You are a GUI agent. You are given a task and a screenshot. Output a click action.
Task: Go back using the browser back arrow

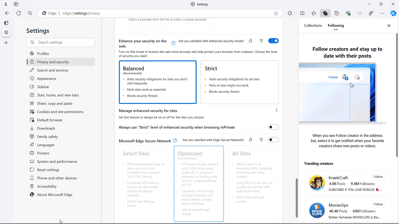pos(7,13)
